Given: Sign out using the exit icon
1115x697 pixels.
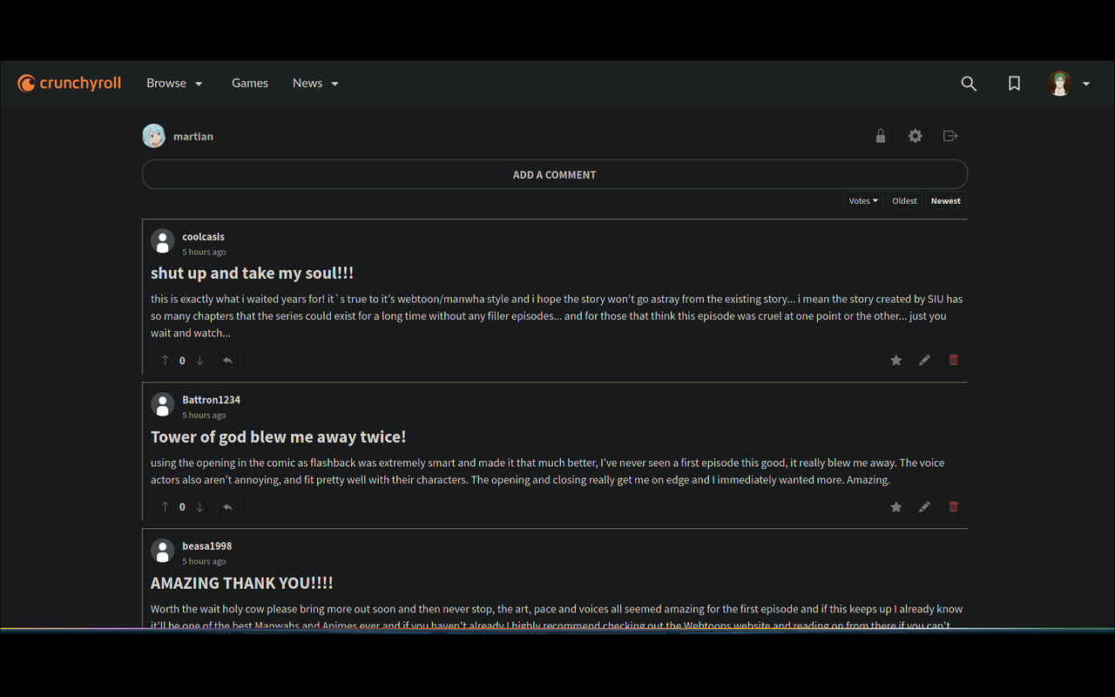Looking at the screenshot, I should pyautogui.click(x=949, y=136).
